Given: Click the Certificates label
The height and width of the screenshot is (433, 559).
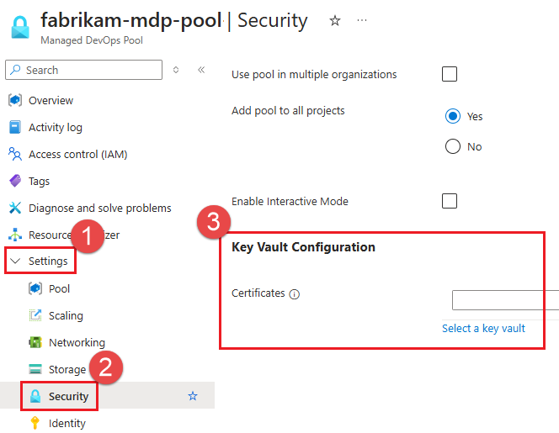Looking at the screenshot, I should coord(258,293).
